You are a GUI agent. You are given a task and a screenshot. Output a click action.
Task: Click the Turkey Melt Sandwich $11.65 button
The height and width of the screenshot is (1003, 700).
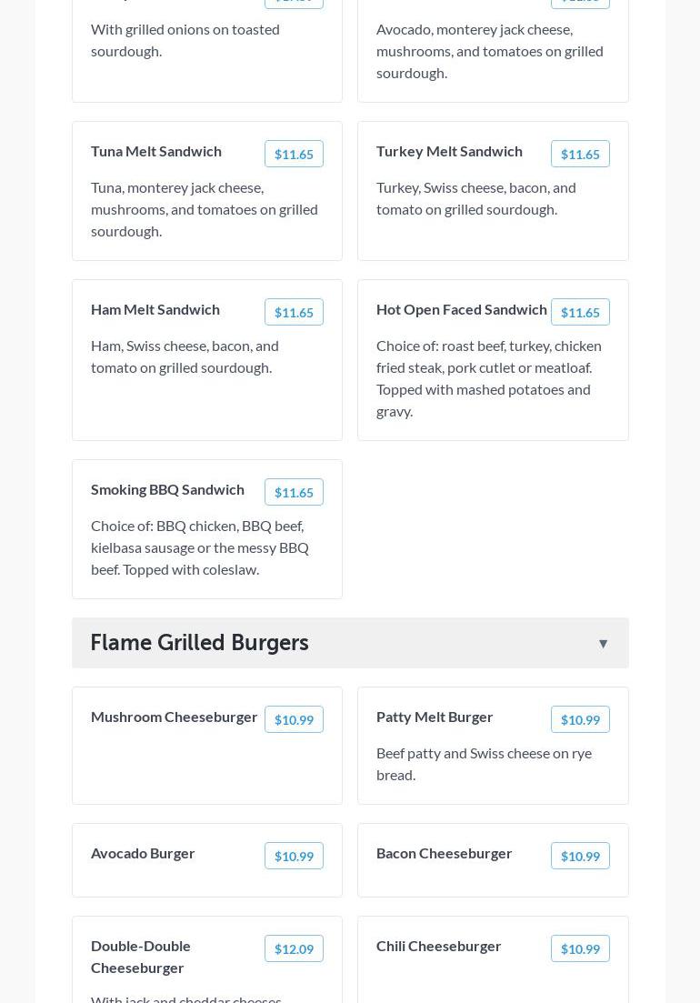(580, 155)
